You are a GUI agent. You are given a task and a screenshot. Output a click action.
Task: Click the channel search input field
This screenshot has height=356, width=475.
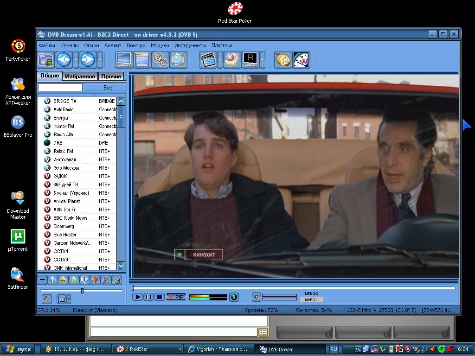click(x=60, y=87)
